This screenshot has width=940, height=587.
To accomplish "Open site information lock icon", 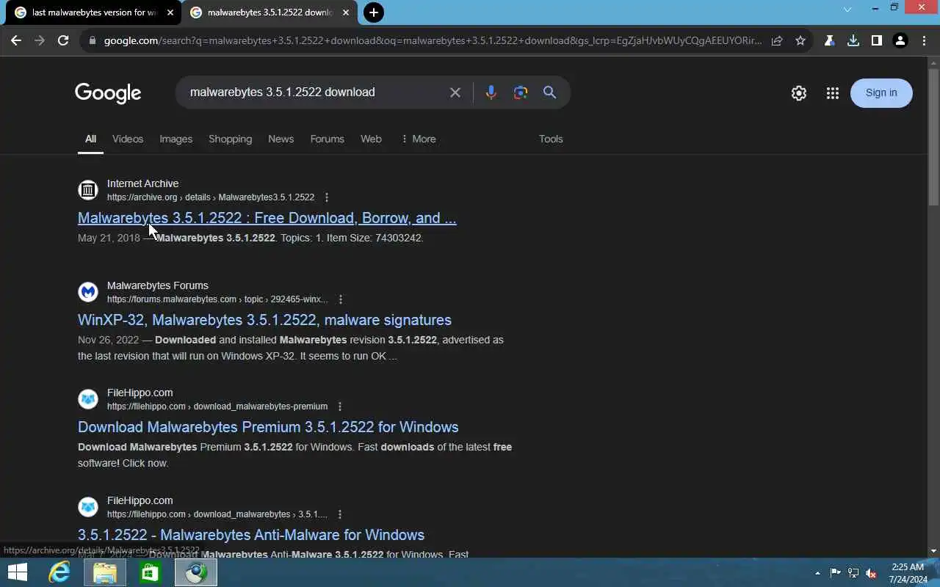I will [x=92, y=41].
